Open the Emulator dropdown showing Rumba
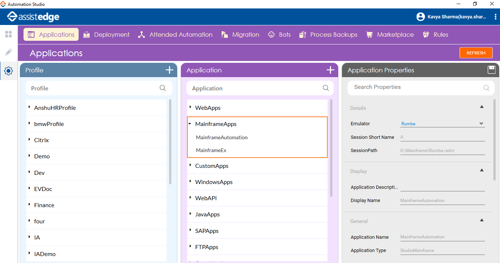Image resolution: width=500 pixels, height=263 pixels. pyautogui.click(x=481, y=123)
